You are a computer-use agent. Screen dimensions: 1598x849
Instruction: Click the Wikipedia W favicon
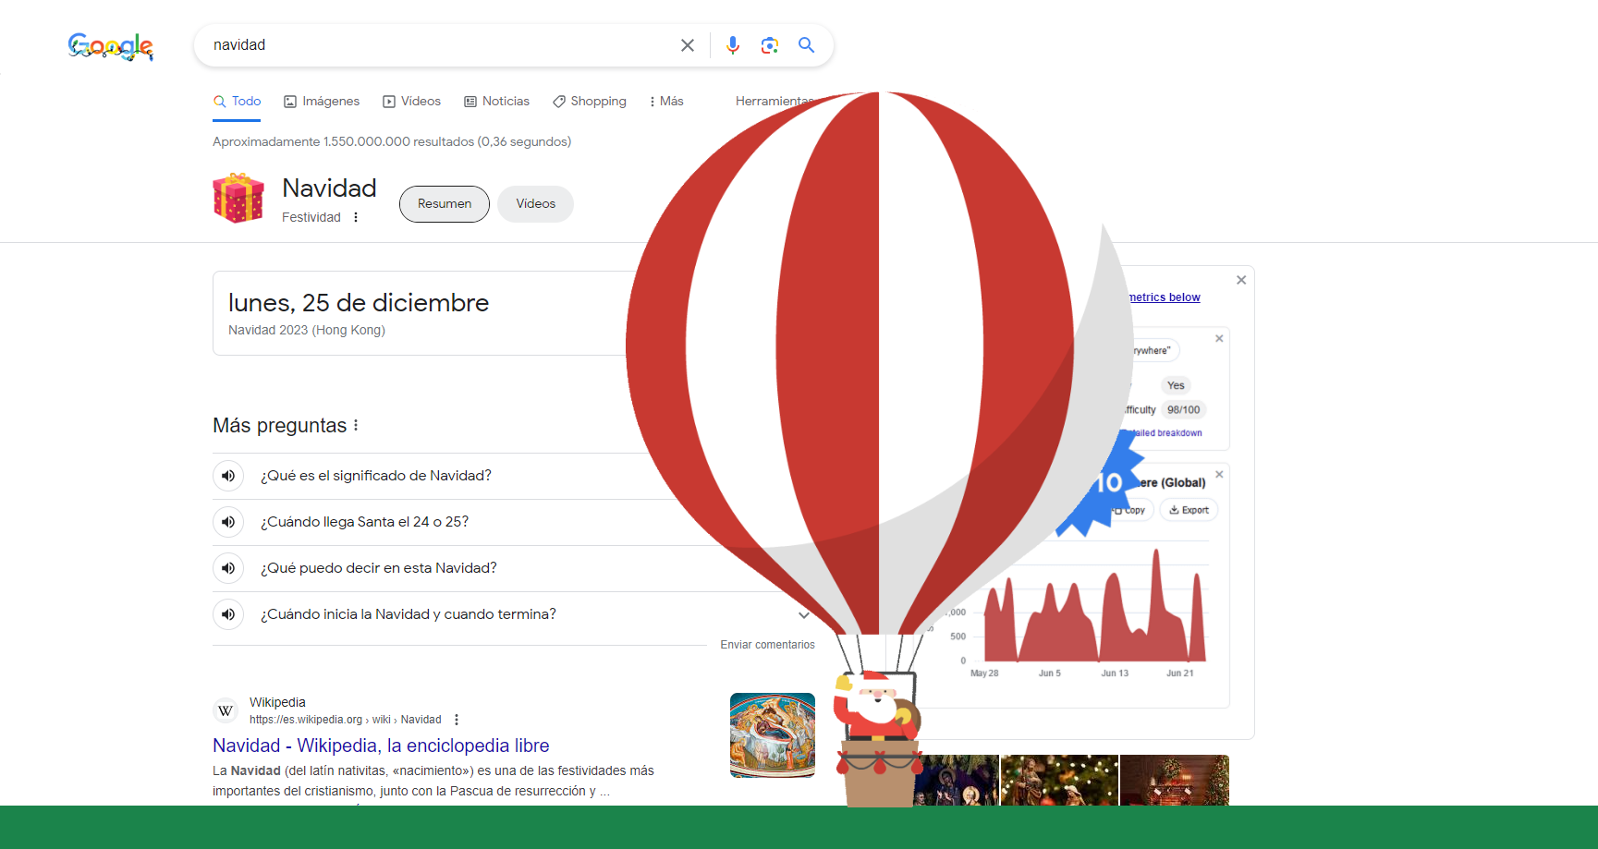click(x=226, y=710)
